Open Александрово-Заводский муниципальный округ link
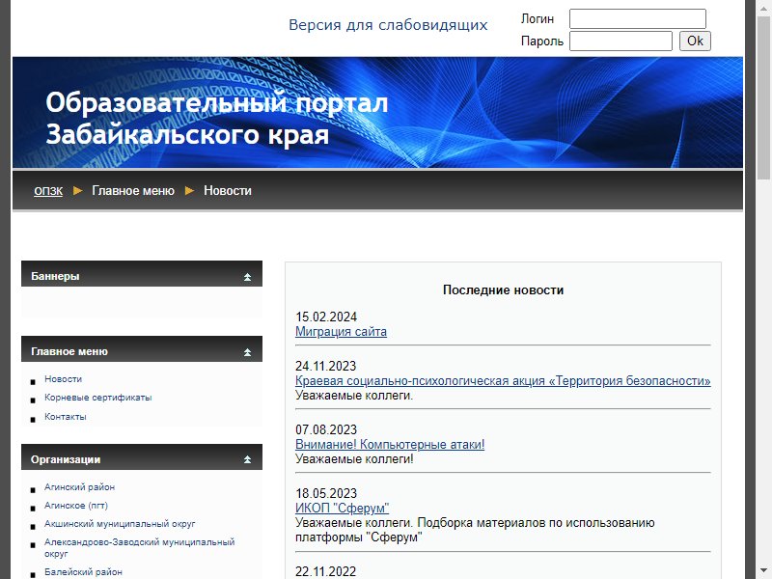This screenshot has height=579, width=772. 139,547
